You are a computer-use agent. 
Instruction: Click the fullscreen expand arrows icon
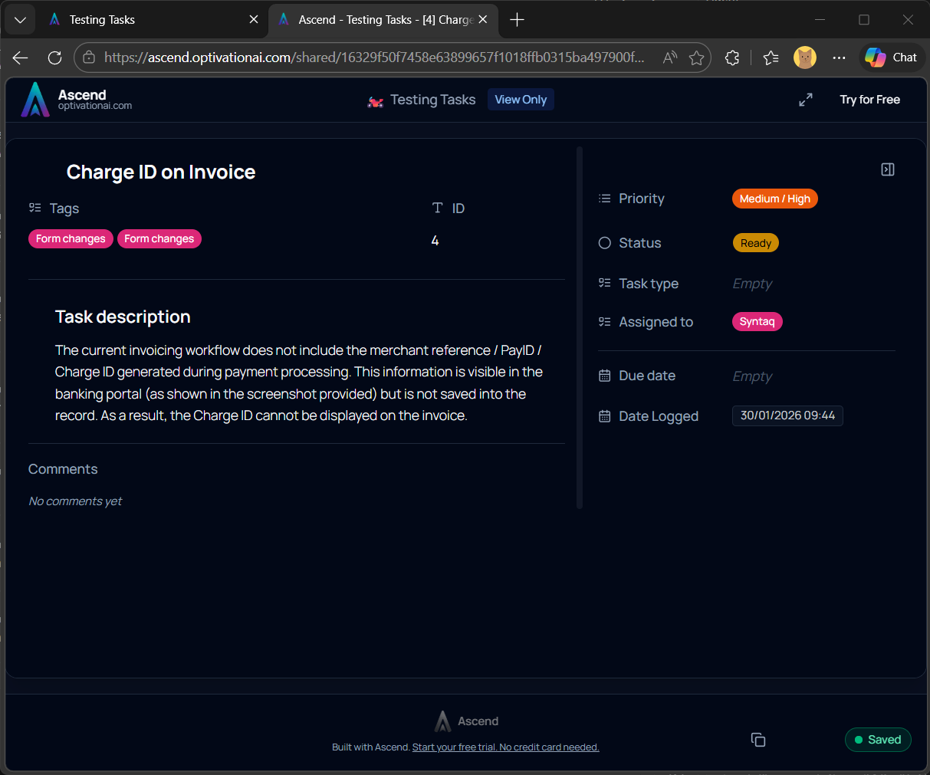(805, 100)
